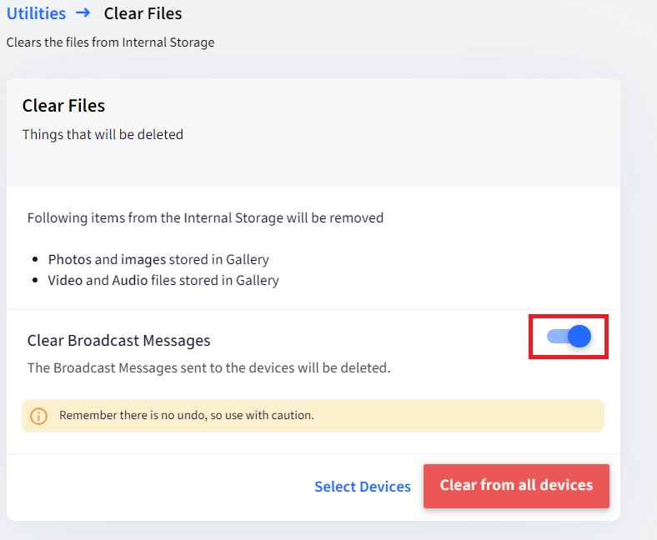Open the Utilities breadcrumb link
Screen dimensions: 657x540
[x=36, y=13]
